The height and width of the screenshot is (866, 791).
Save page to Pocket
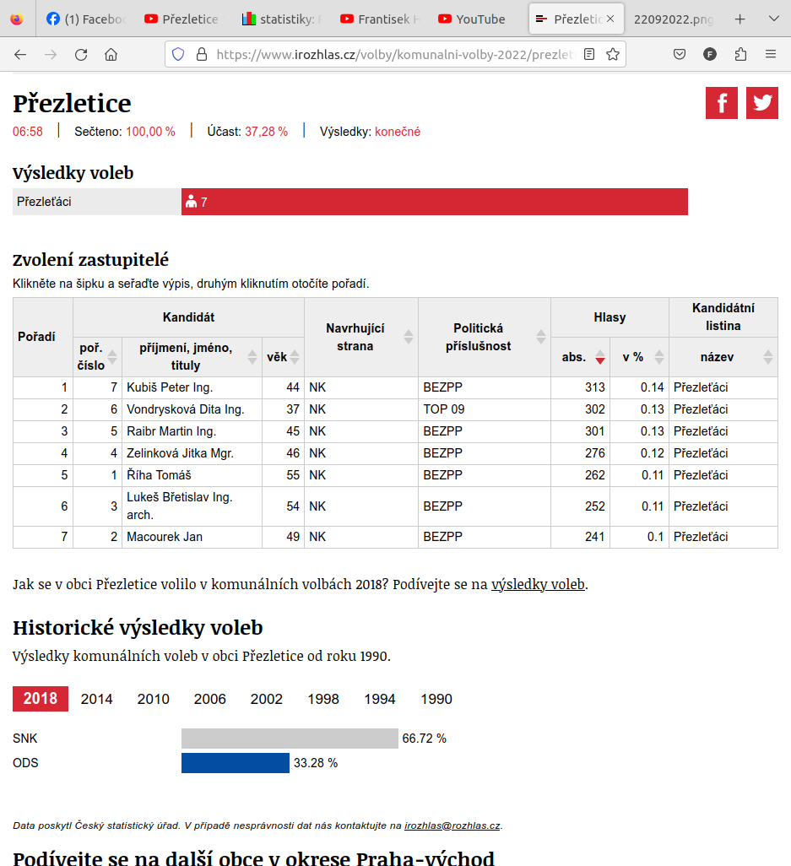pyautogui.click(x=680, y=54)
